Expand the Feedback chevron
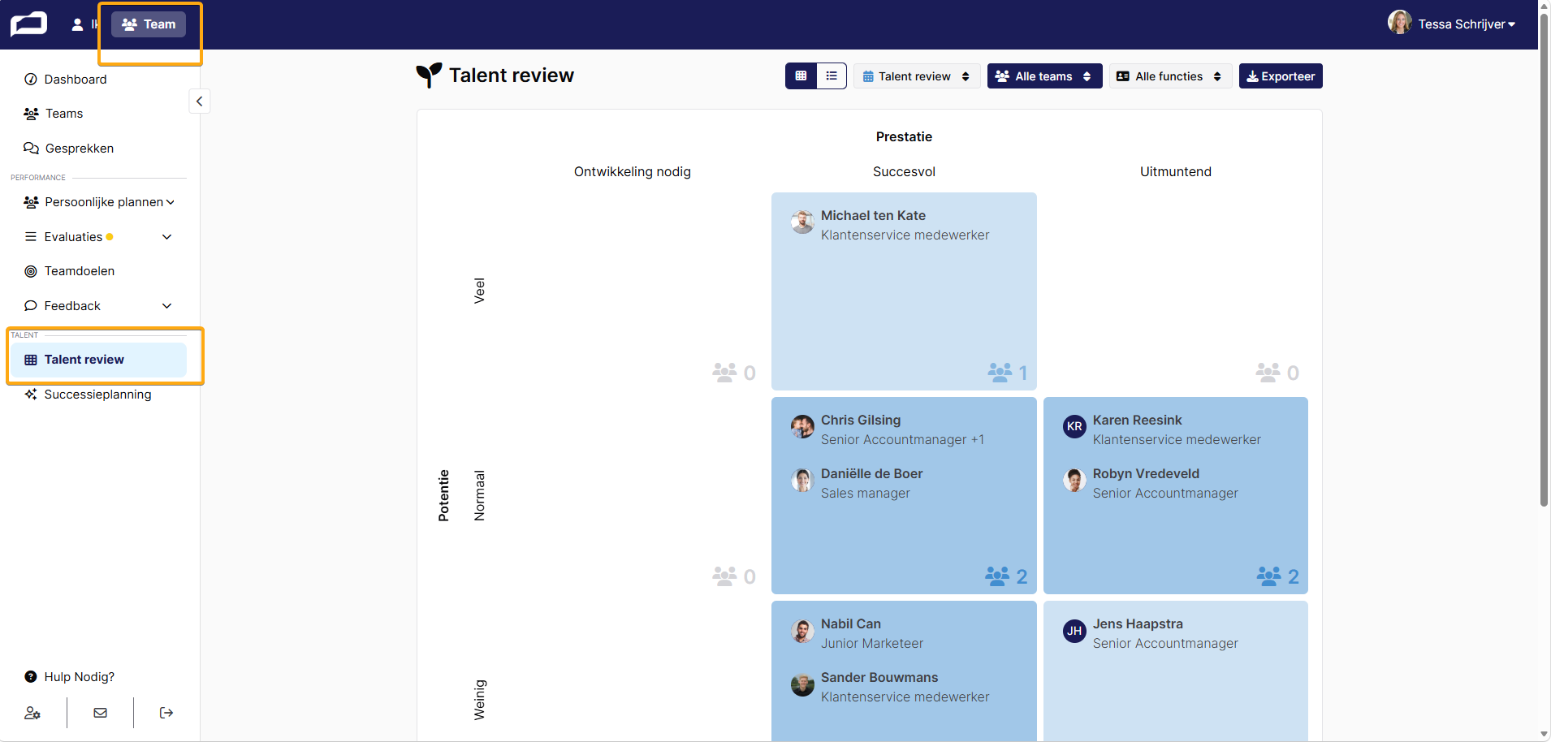 tap(166, 306)
